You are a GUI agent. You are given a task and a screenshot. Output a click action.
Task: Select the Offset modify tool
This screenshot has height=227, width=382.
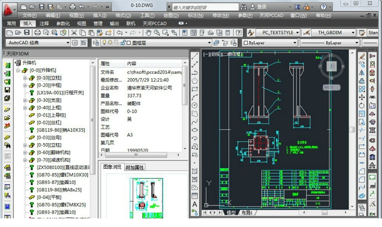(x=362, y=81)
